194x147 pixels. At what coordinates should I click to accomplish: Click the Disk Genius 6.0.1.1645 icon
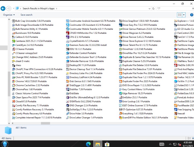(68, 81)
